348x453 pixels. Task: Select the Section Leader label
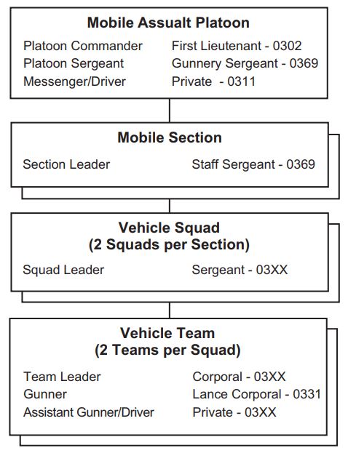pyautogui.click(x=66, y=164)
